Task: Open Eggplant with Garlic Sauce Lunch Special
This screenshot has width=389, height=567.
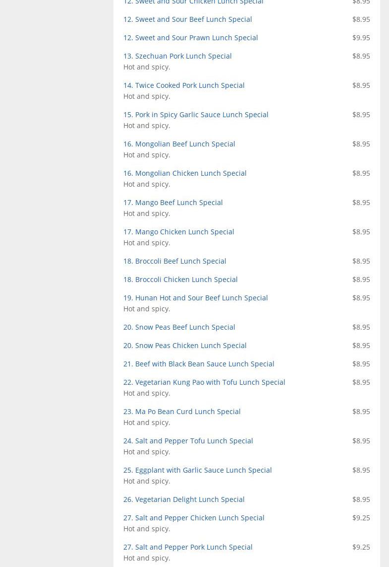Action: 197,470
